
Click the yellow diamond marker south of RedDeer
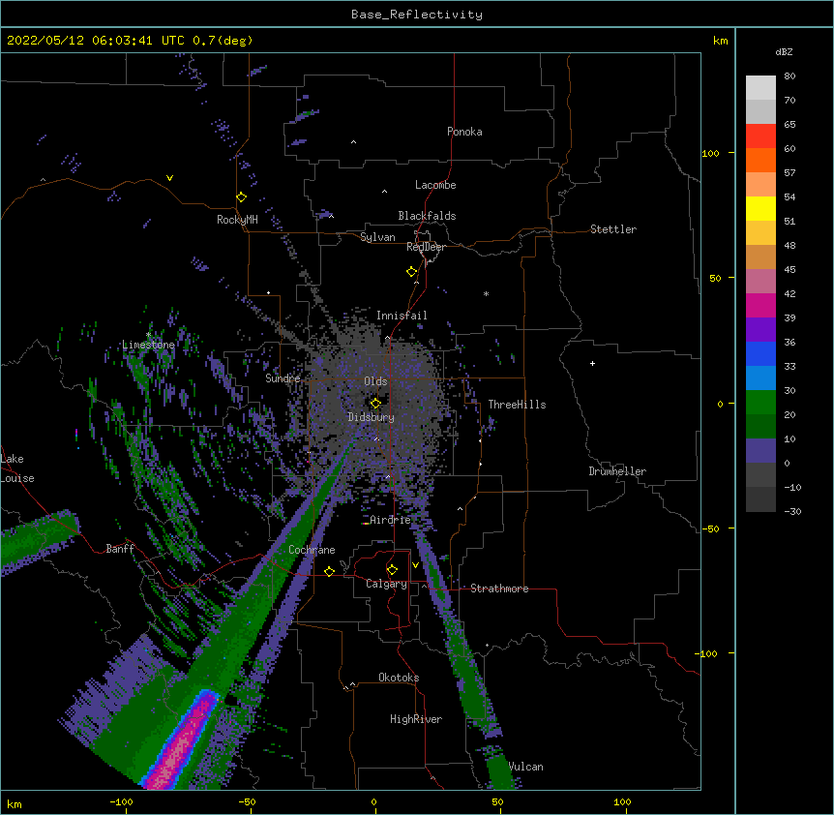[412, 272]
